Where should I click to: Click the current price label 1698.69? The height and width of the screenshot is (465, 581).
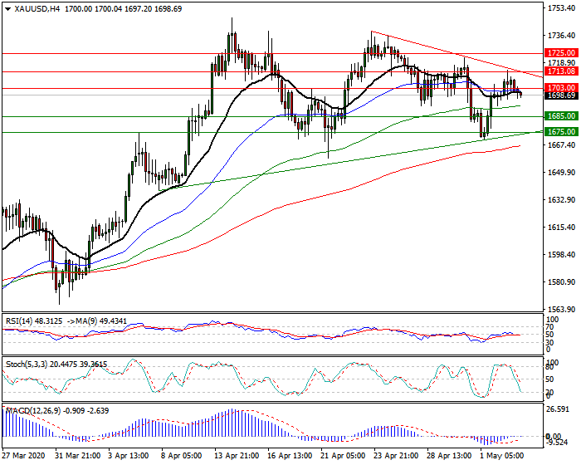point(561,95)
